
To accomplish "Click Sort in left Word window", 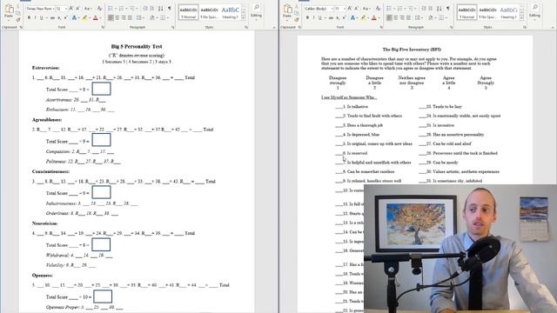I will (x=161, y=8).
